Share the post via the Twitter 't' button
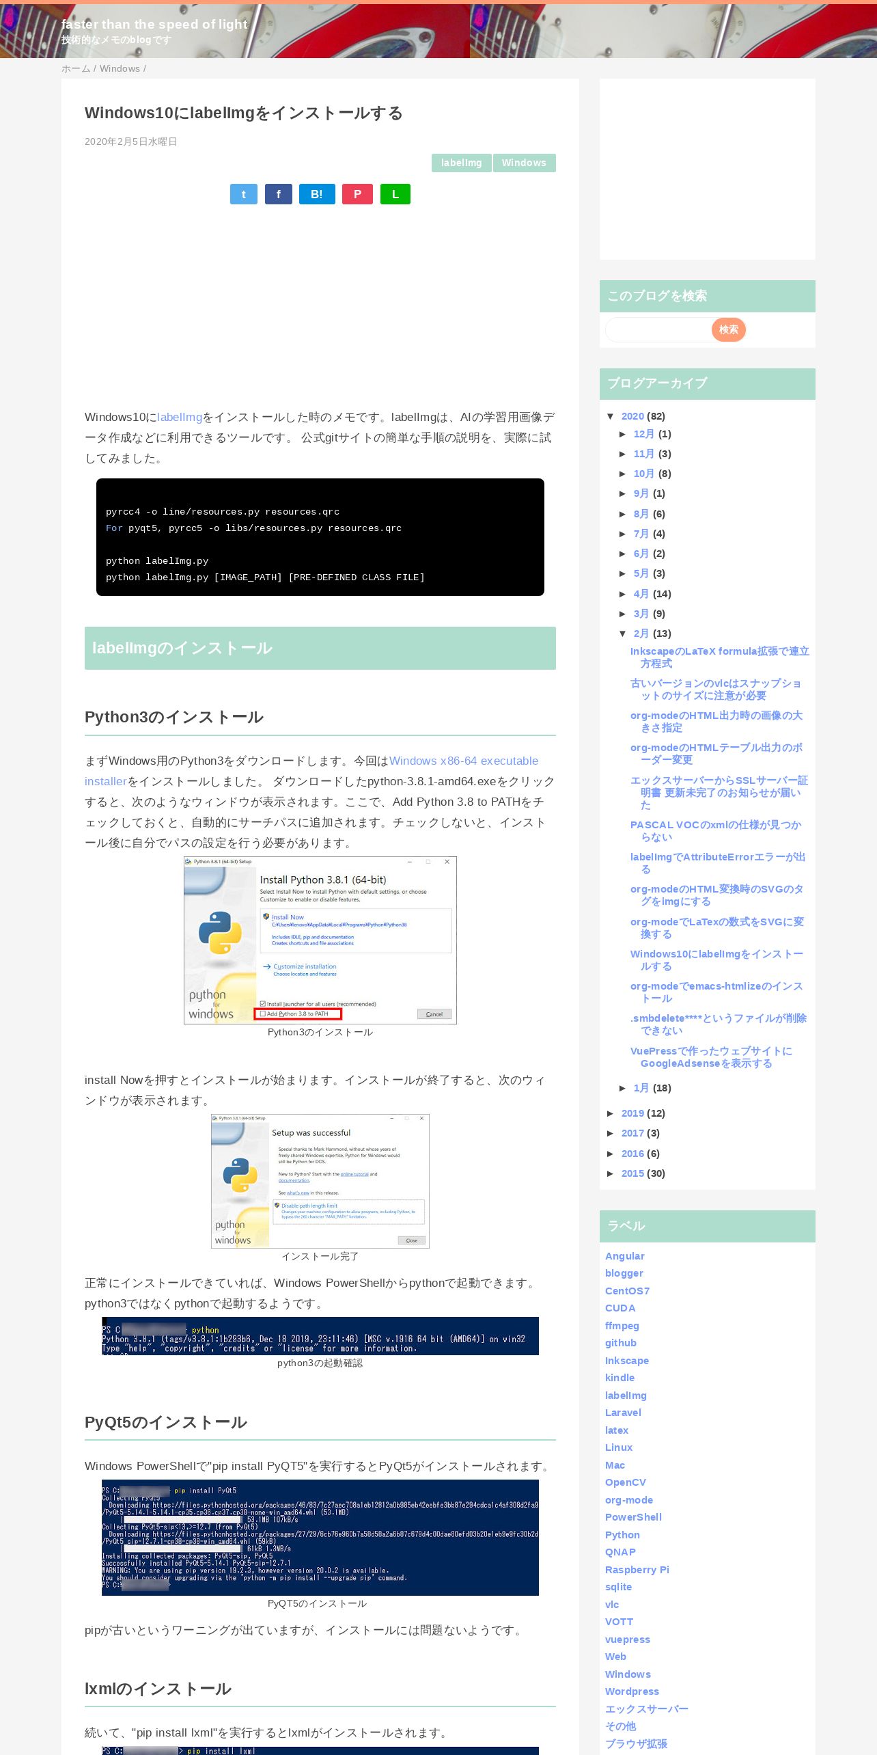Viewport: 877px width, 1755px height. (x=244, y=194)
